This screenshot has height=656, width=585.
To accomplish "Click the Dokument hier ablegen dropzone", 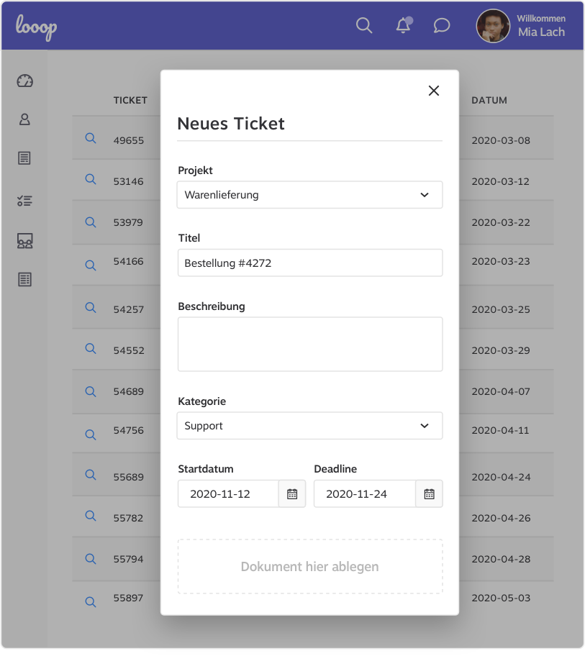I will 309,567.
